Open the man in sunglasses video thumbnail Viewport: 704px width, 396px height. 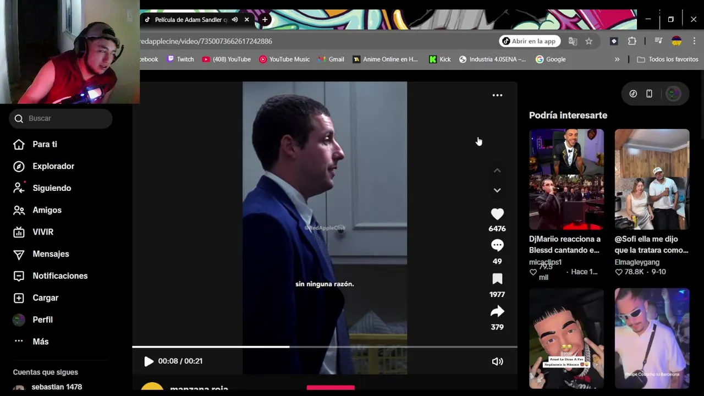click(x=652, y=338)
